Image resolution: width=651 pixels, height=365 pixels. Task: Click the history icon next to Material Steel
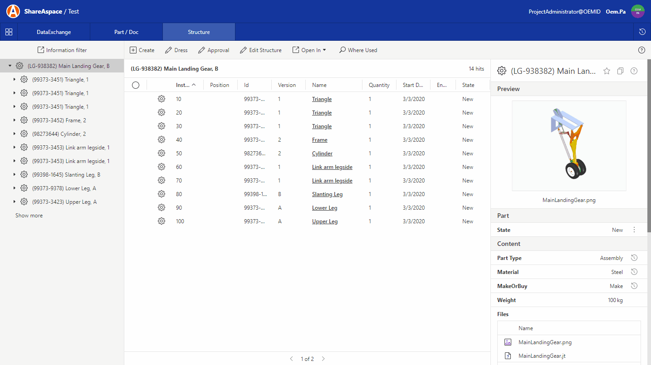[634, 272]
